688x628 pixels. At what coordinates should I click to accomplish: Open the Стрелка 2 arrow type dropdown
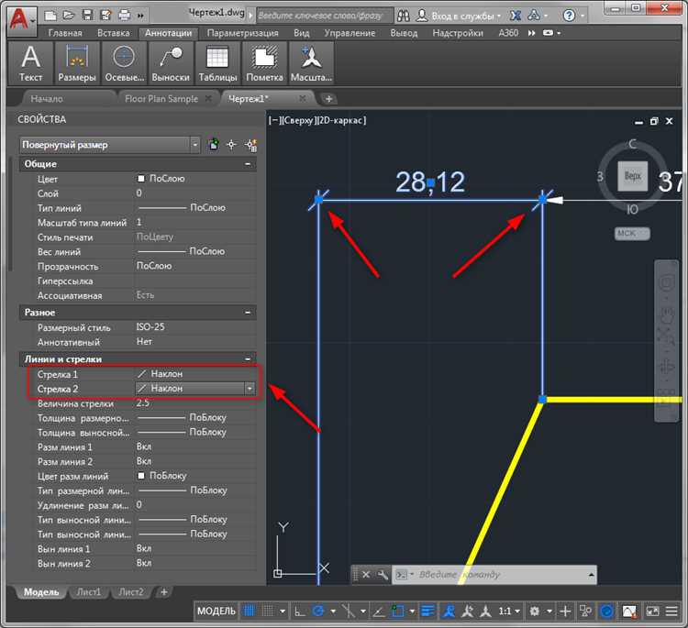point(250,389)
